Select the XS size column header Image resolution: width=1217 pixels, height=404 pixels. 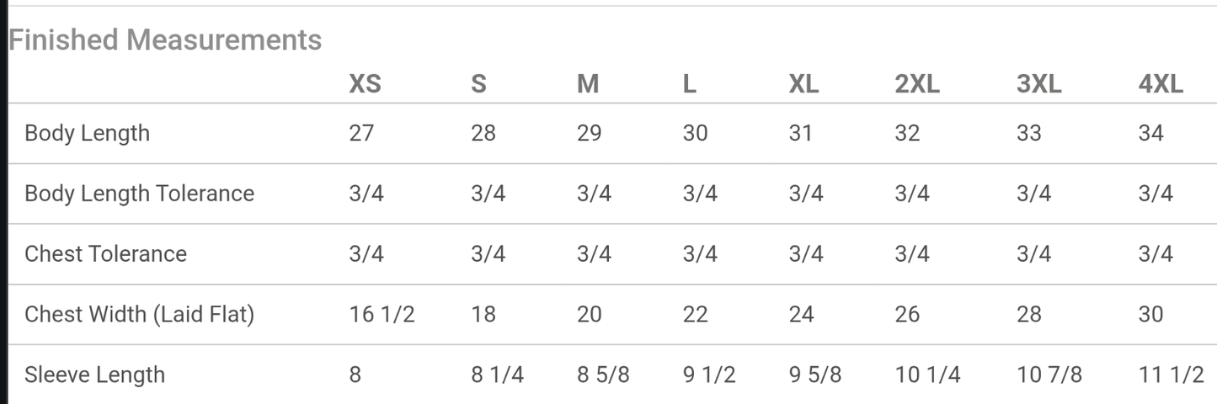(365, 84)
